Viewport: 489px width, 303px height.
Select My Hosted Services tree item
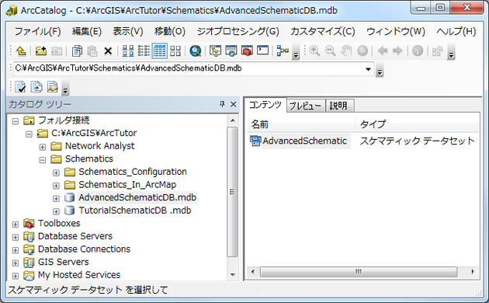(79, 275)
